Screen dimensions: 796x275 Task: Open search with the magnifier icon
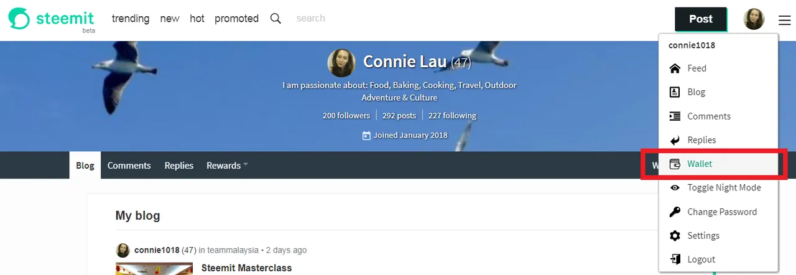coord(275,19)
